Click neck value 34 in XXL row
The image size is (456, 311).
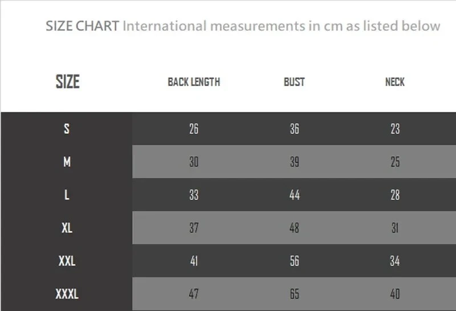click(395, 261)
